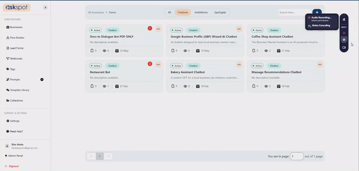Image resolution: width=359 pixels, height=171 pixels.
Task: Focus the page number input field
Action: click(x=297, y=156)
